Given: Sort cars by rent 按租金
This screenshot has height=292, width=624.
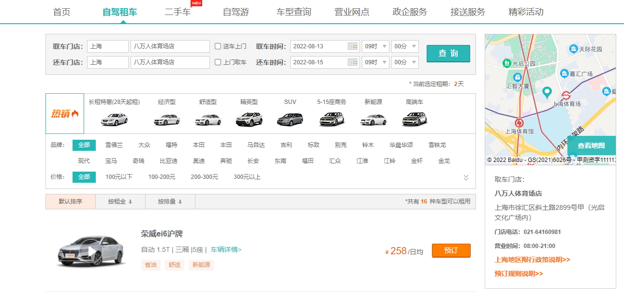Looking at the screenshot, I should click(x=120, y=202).
